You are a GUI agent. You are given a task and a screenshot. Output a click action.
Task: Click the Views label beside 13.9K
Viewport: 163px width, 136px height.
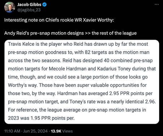click(67, 131)
